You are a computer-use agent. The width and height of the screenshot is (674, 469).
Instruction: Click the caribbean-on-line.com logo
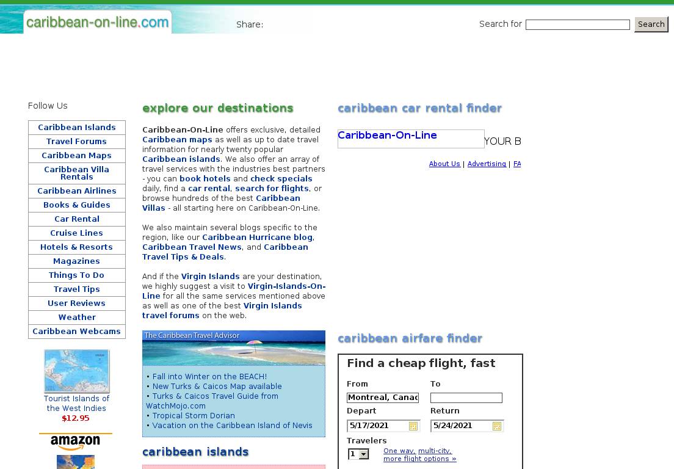click(98, 22)
